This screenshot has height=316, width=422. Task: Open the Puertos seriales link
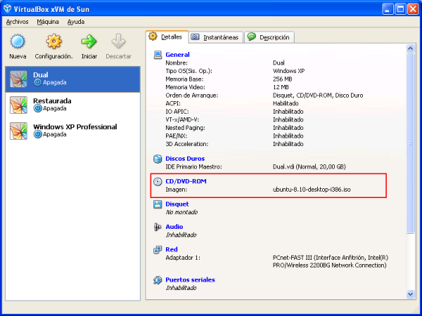coord(190,279)
